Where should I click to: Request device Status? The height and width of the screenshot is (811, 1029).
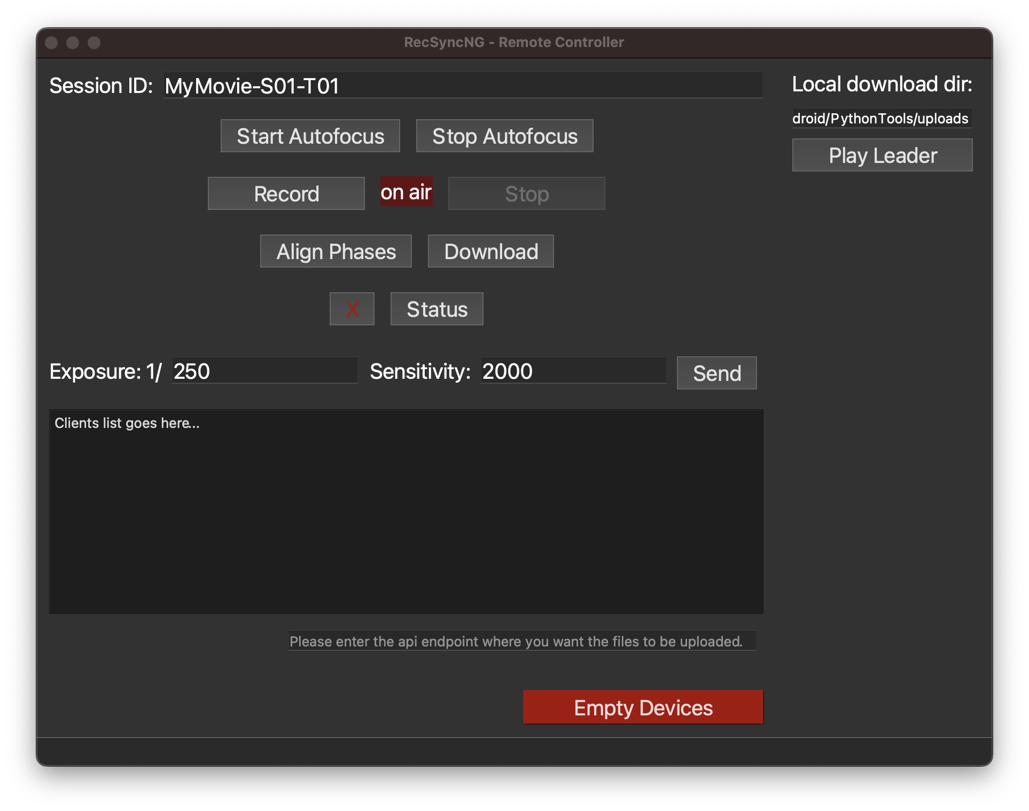click(436, 309)
